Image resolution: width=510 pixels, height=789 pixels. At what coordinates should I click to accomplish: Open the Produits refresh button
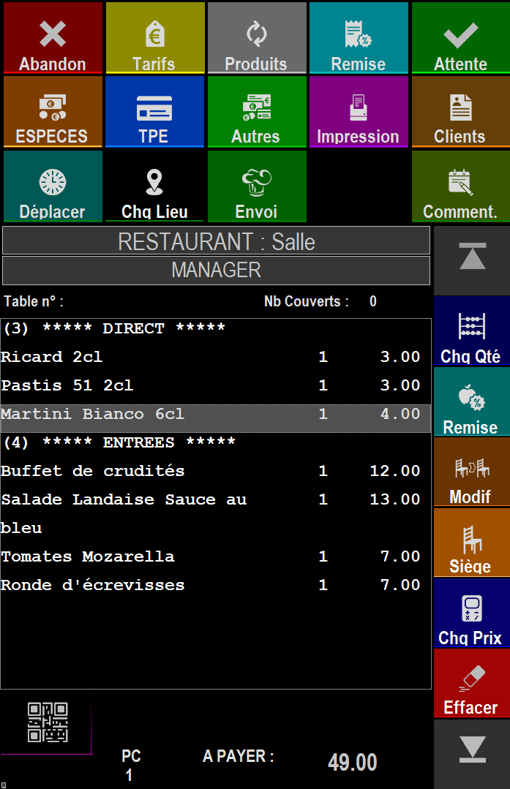(x=257, y=38)
